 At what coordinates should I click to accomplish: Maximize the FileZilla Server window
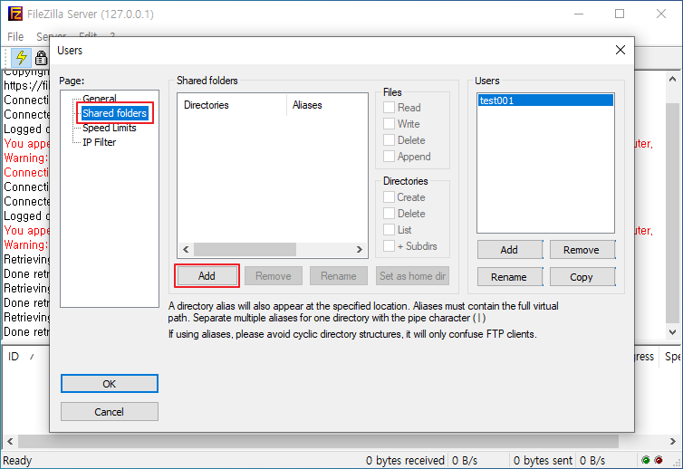(620, 14)
